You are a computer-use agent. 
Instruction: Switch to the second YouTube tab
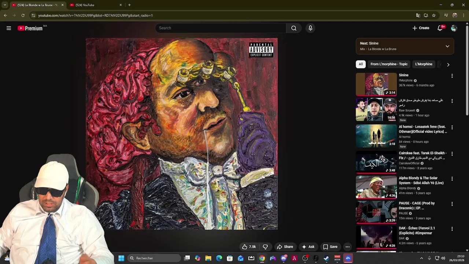click(x=95, y=5)
